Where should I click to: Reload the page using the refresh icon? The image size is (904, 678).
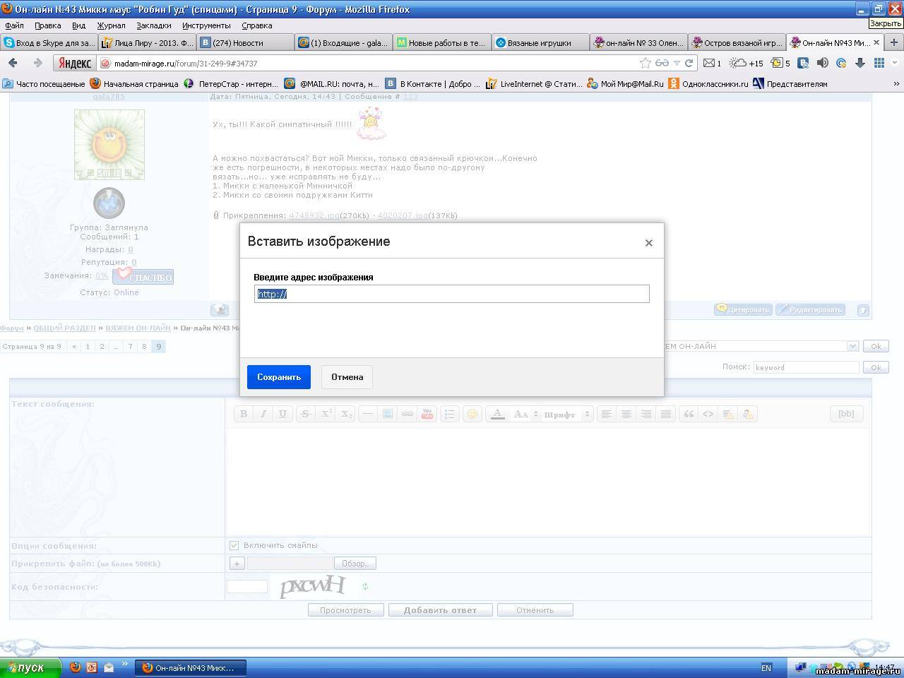point(689,63)
